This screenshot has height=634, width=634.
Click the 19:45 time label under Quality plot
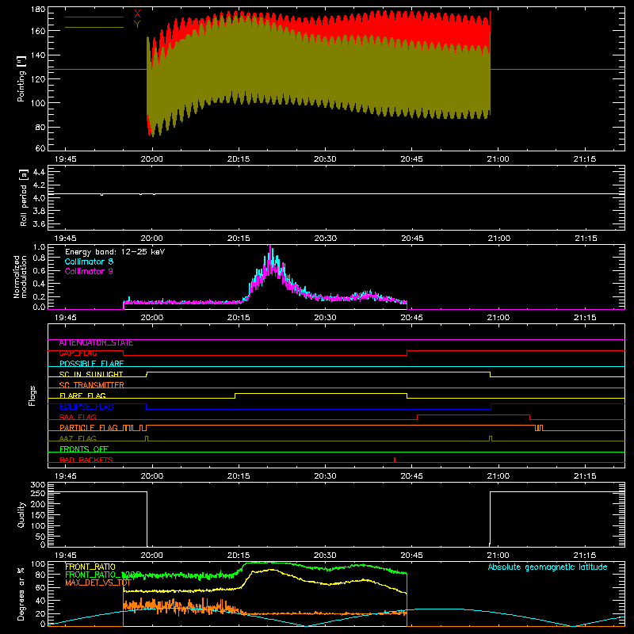(66, 556)
